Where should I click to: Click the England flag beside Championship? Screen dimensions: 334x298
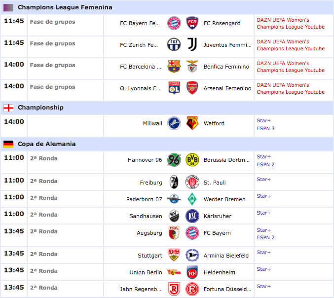pyautogui.click(x=8, y=108)
